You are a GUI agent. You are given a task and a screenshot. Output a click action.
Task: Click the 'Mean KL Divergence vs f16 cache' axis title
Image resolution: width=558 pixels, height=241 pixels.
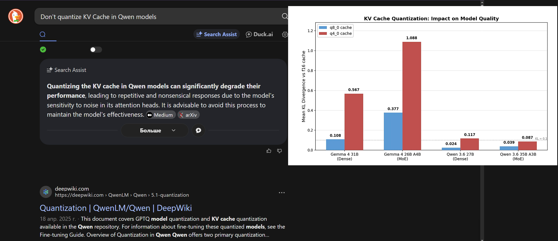[x=304, y=86]
